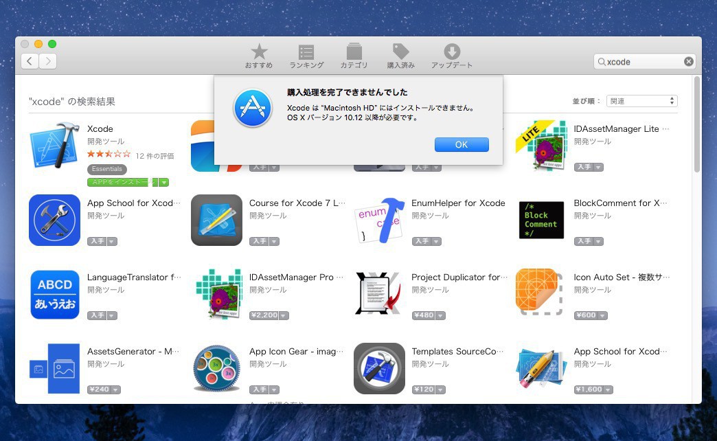Open the Xcode app icon
This screenshot has width=717, height=441.
click(54, 145)
